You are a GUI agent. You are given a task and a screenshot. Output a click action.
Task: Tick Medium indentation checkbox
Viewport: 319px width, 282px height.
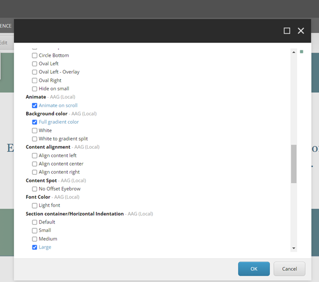coord(35,239)
